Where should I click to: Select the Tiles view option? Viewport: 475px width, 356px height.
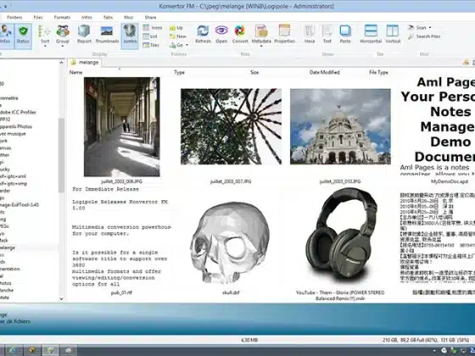151,45
